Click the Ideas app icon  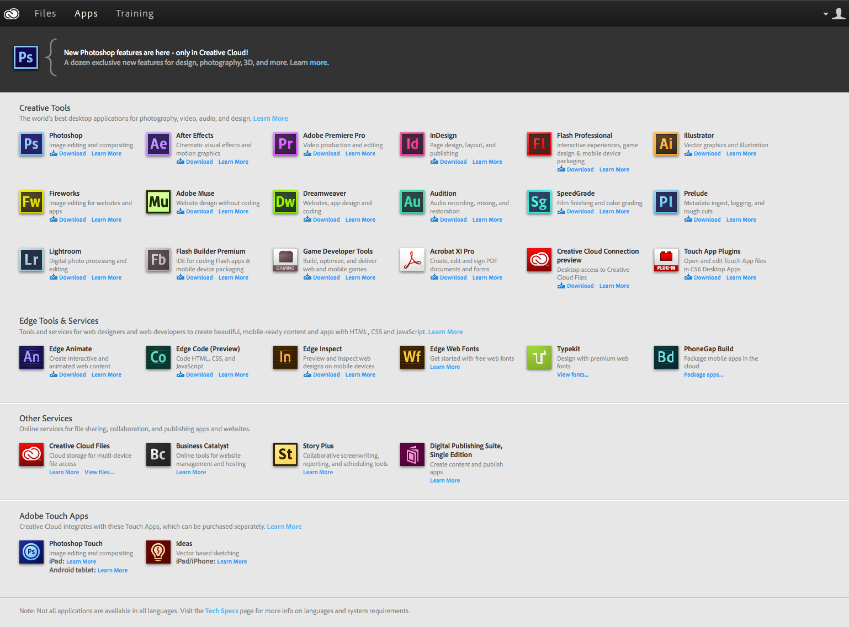point(158,552)
